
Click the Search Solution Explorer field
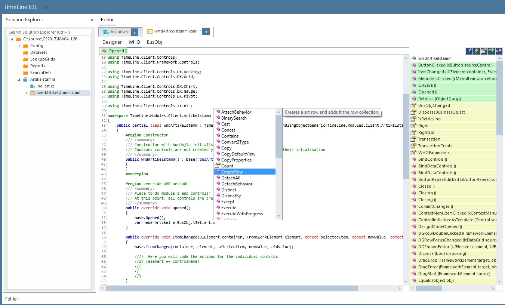click(49, 32)
